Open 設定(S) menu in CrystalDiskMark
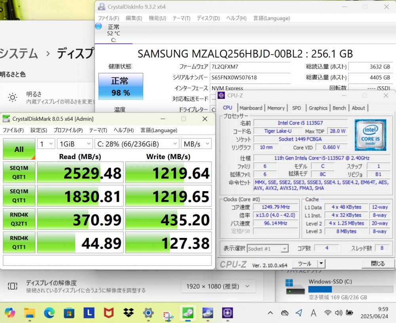Image resolution: width=396 pixels, height=323 pixels. (x=39, y=130)
